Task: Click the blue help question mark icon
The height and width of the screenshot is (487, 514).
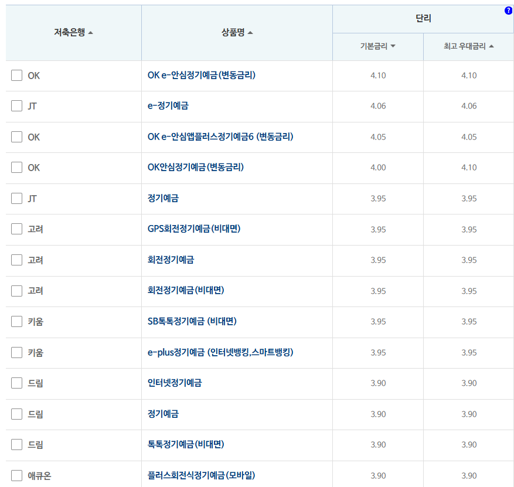Action: point(508,11)
